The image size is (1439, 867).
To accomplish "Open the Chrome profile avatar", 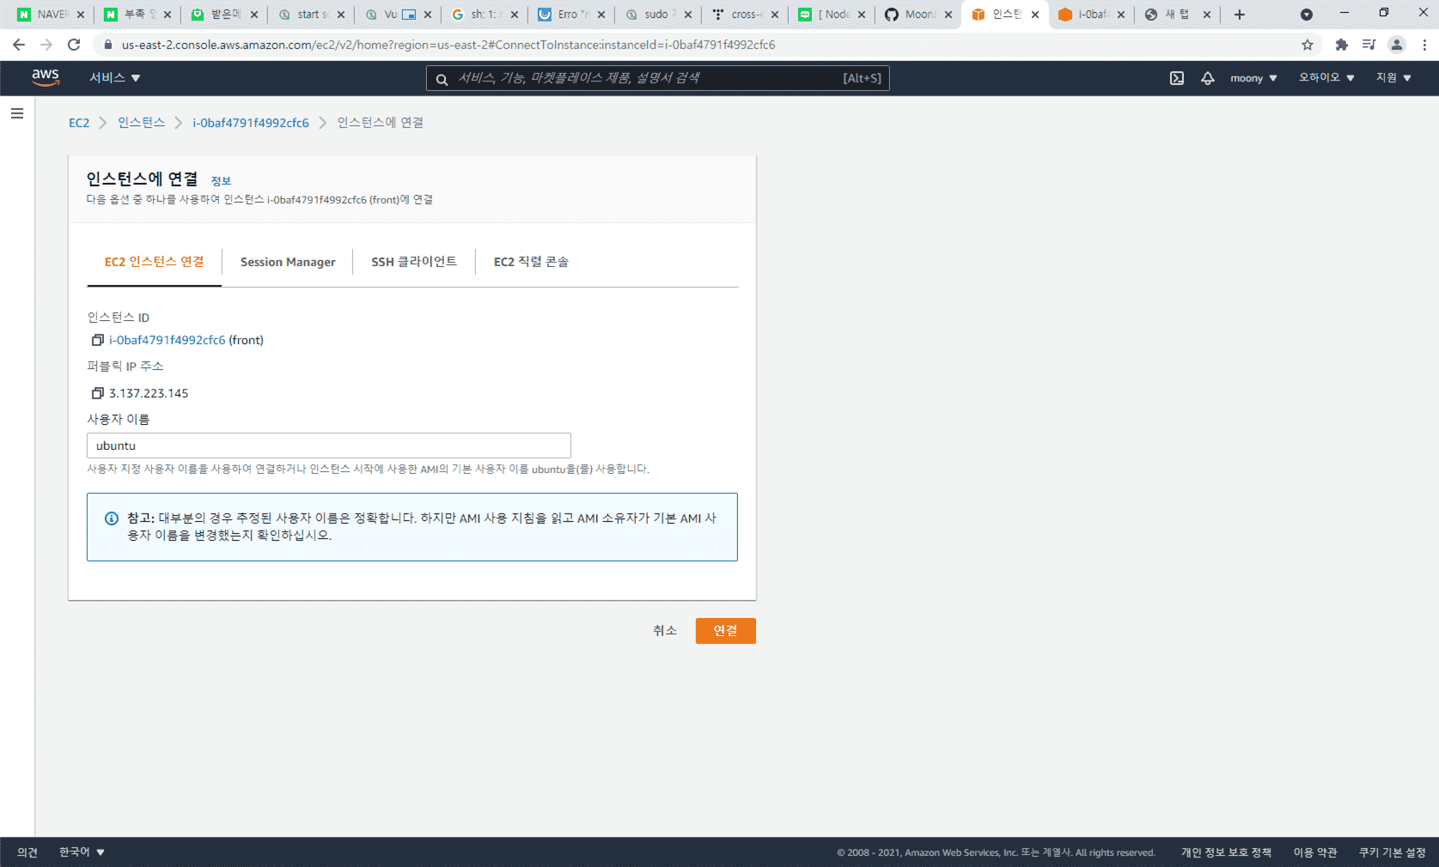I will click(1397, 45).
